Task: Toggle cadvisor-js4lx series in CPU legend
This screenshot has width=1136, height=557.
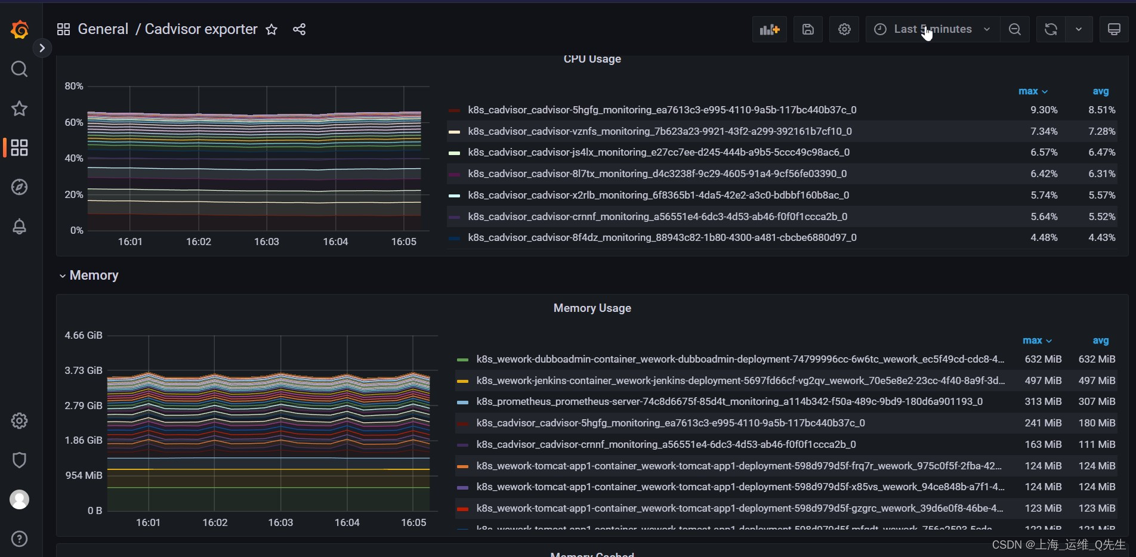Action: [659, 153]
